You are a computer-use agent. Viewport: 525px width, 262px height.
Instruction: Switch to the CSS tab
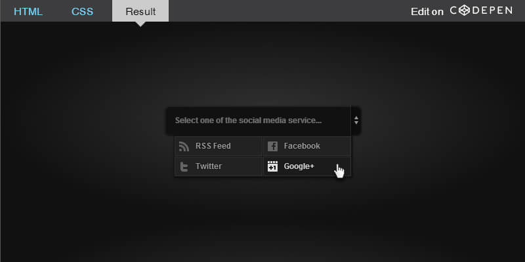[83, 11]
